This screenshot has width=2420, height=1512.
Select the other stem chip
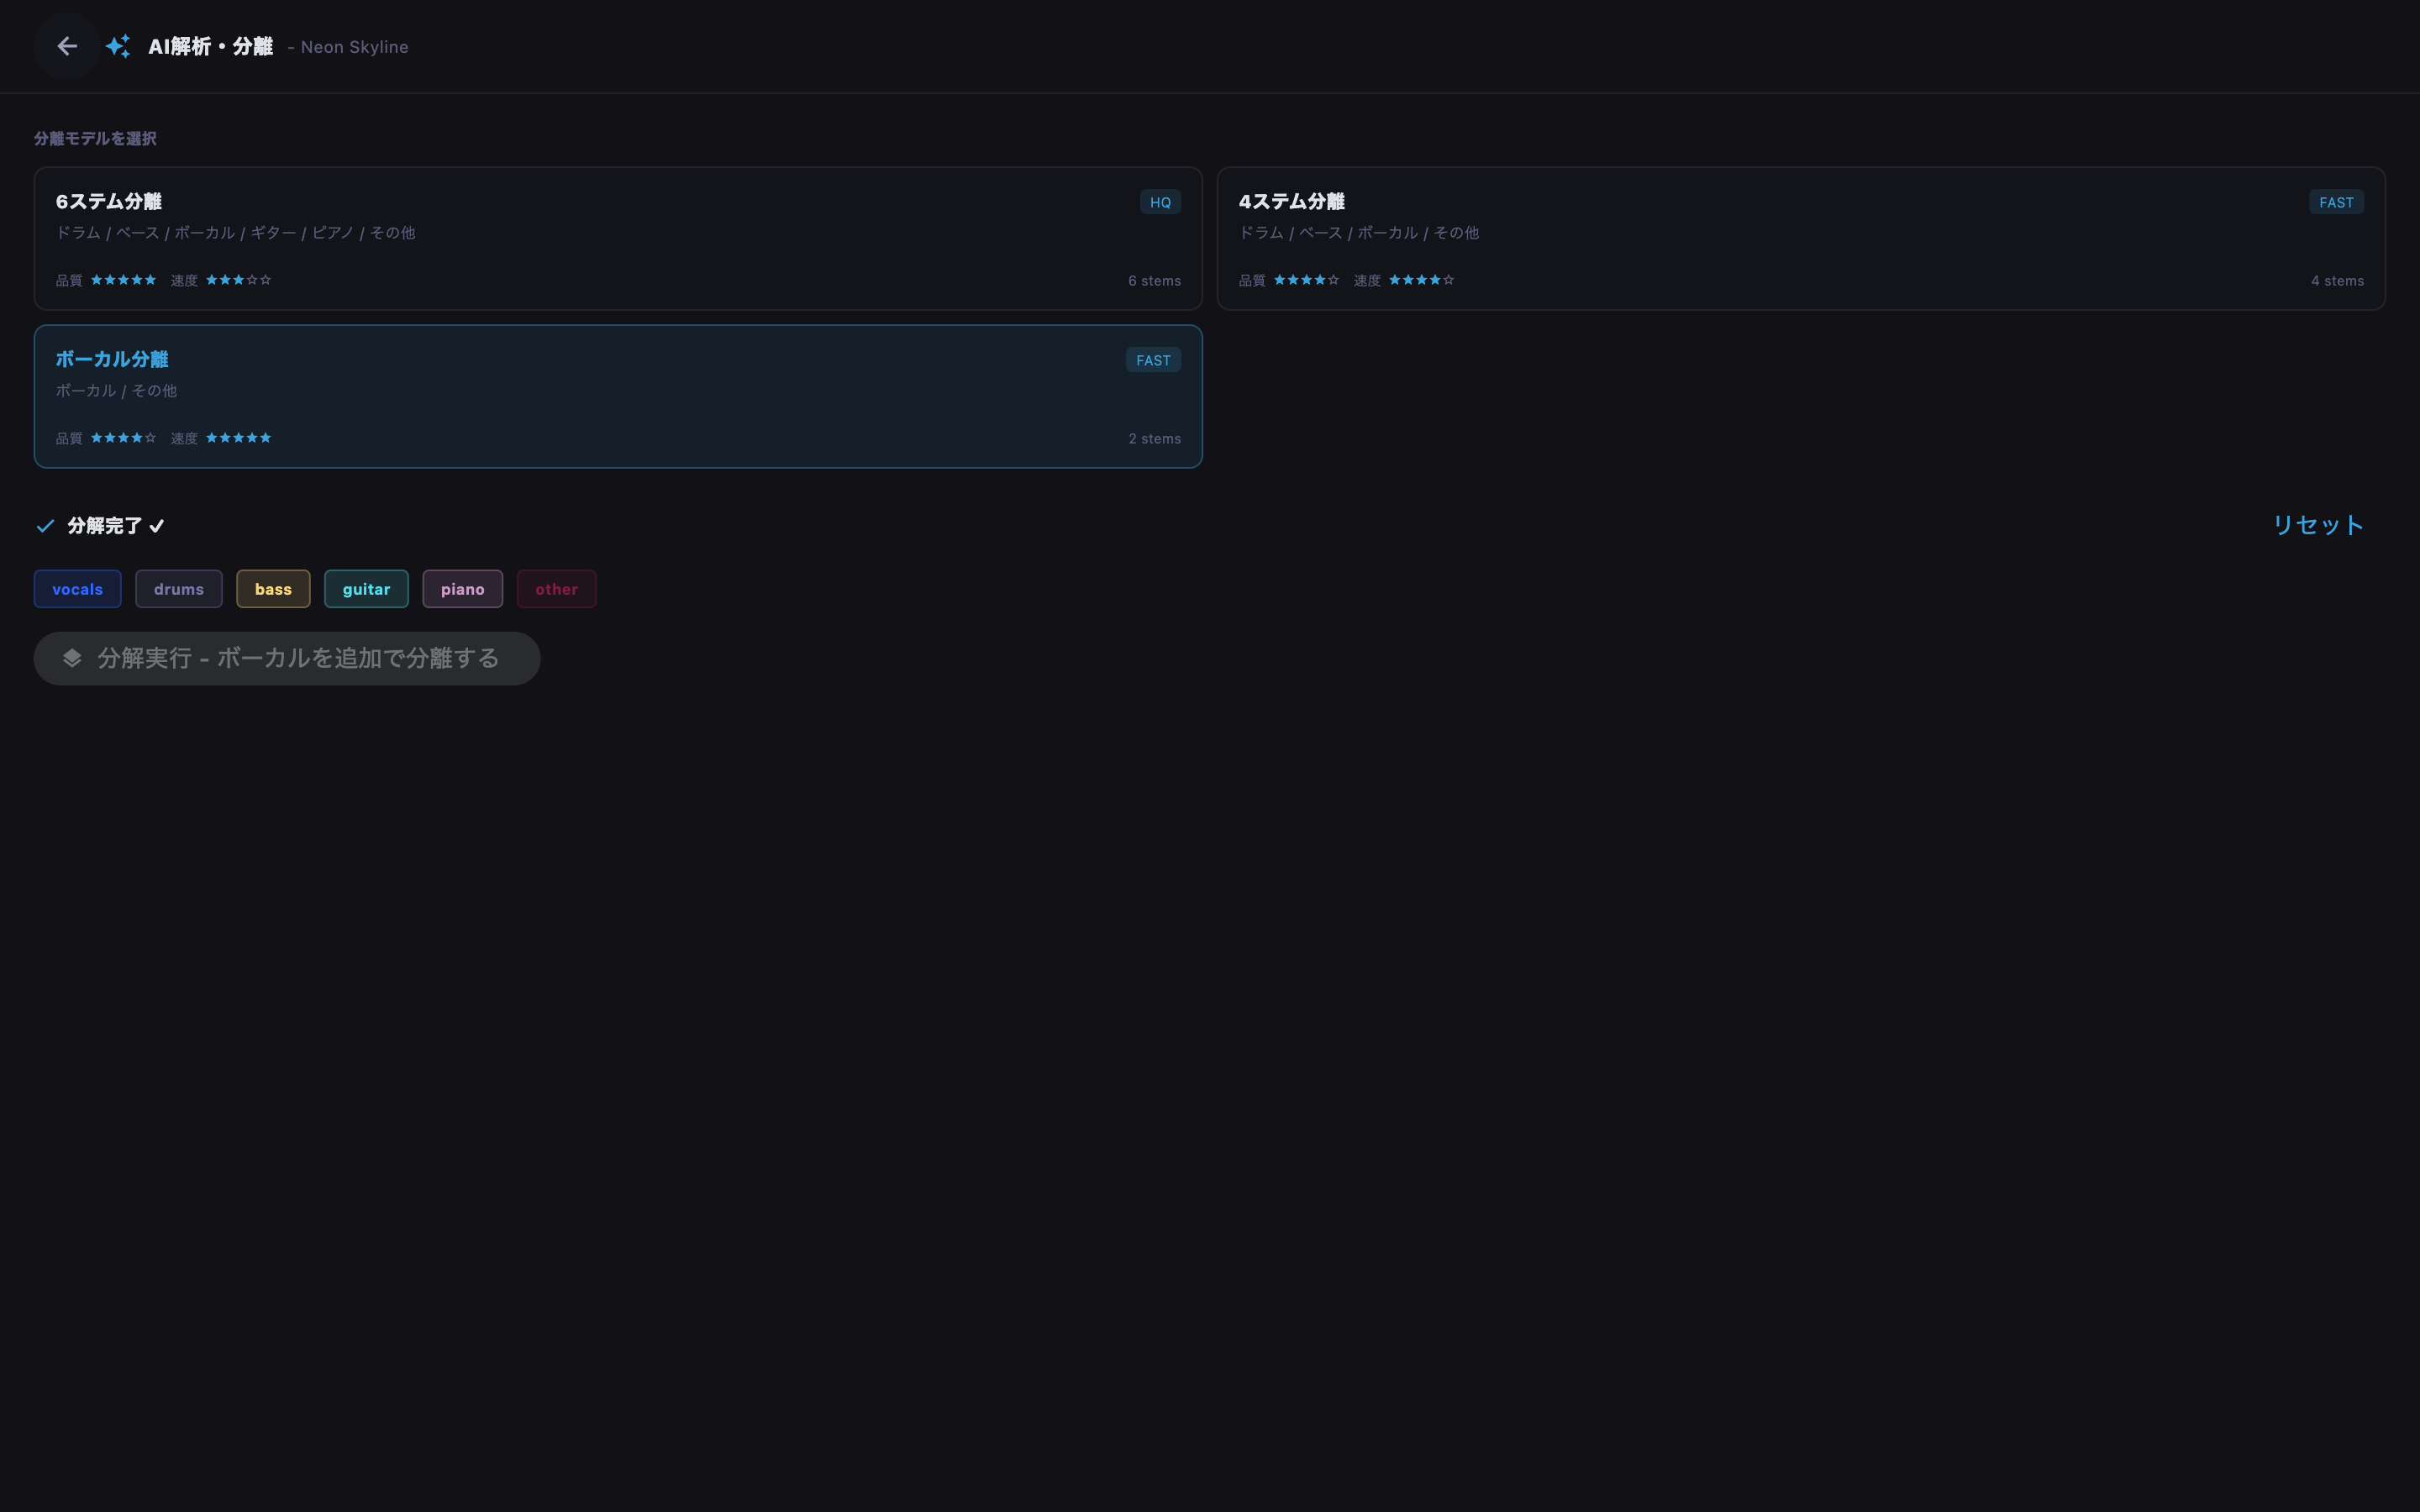[x=556, y=589]
